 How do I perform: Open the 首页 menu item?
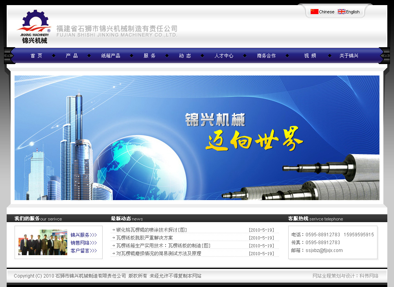37,56
